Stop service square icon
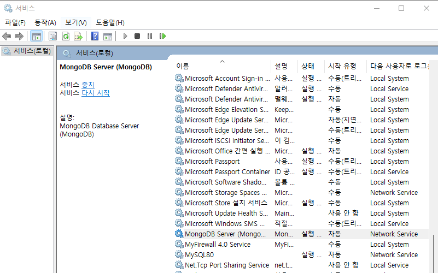 pyautogui.click(x=137, y=36)
